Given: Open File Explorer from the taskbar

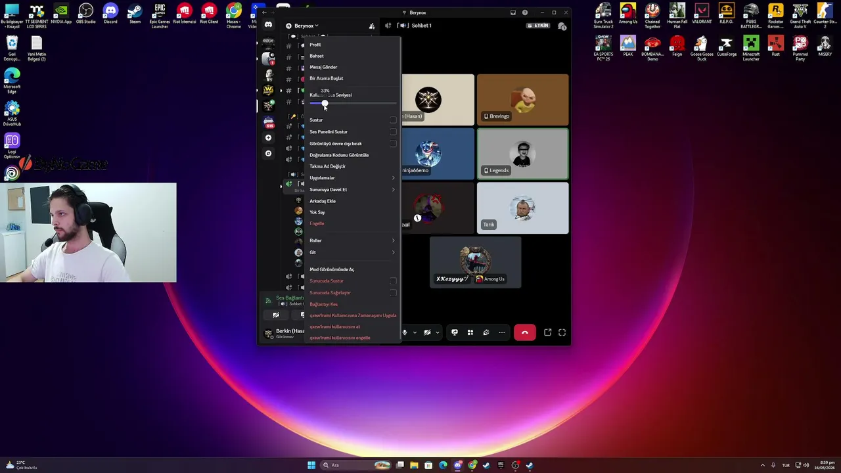Looking at the screenshot, I should (414, 465).
